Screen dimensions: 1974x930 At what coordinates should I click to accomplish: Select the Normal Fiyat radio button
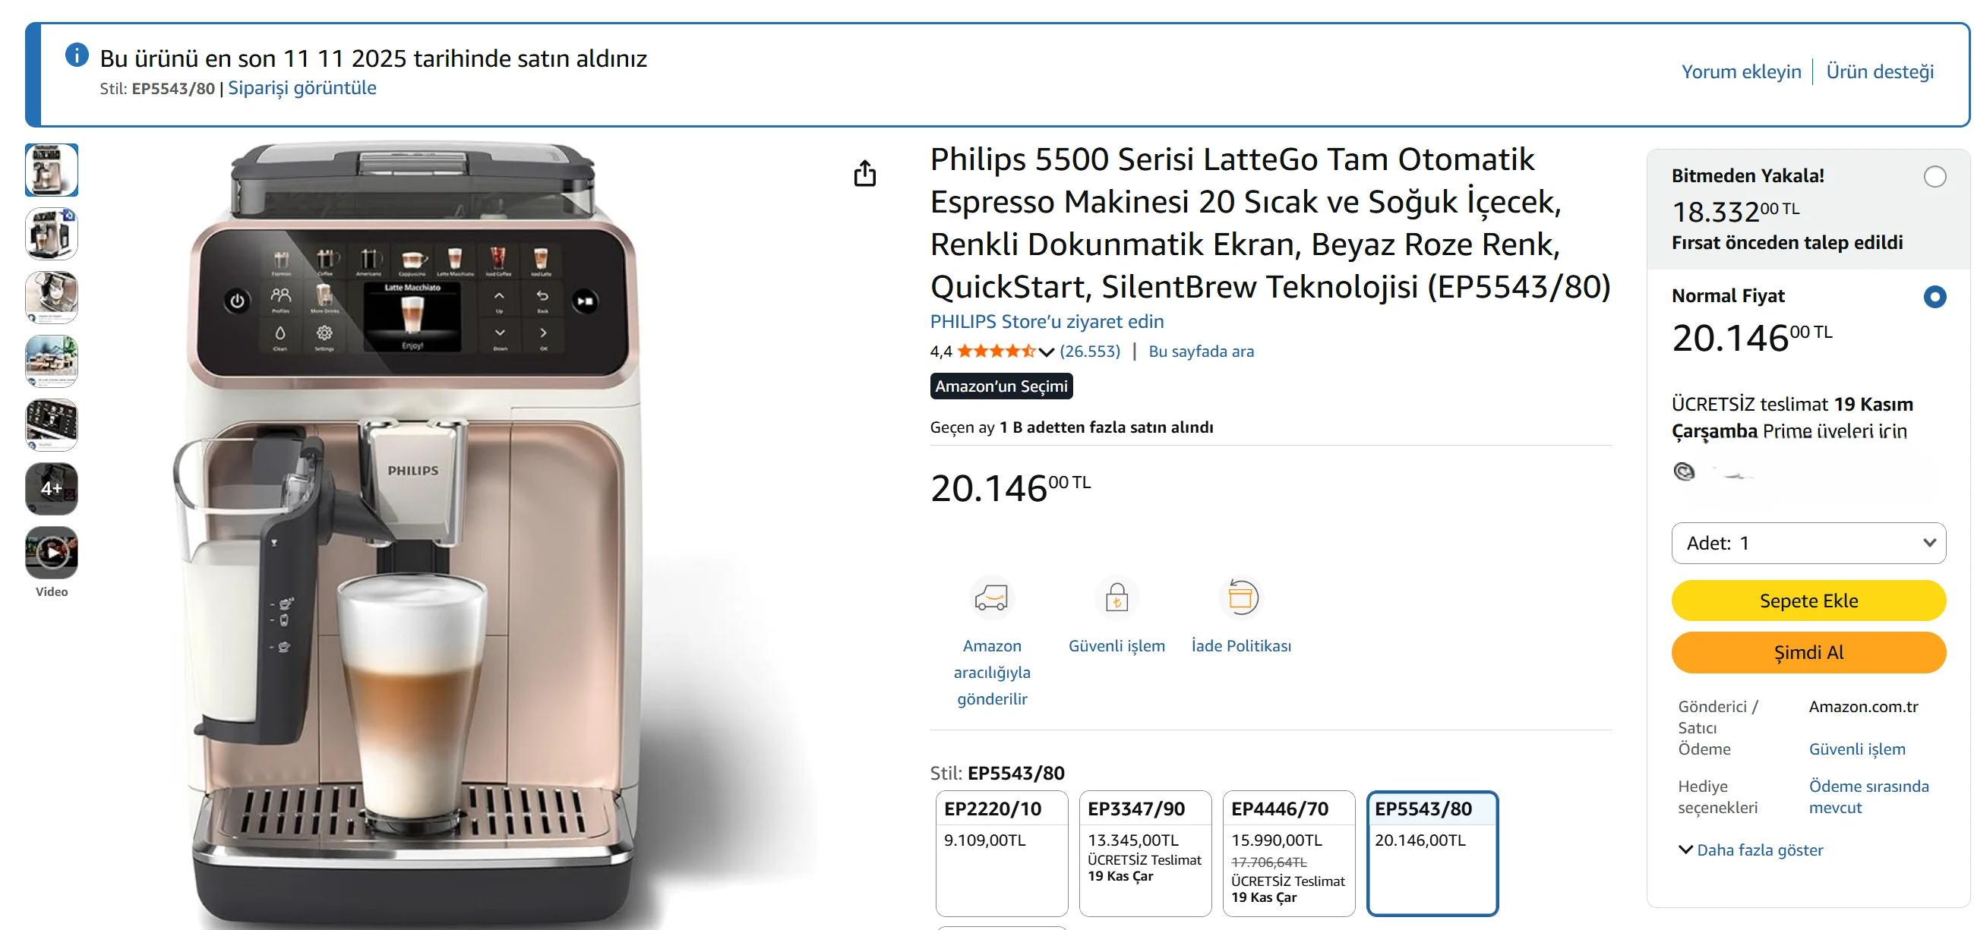pyautogui.click(x=1935, y=297)
